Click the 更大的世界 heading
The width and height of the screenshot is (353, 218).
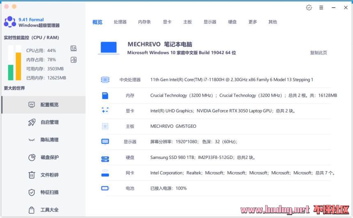(x=14, y=88)
